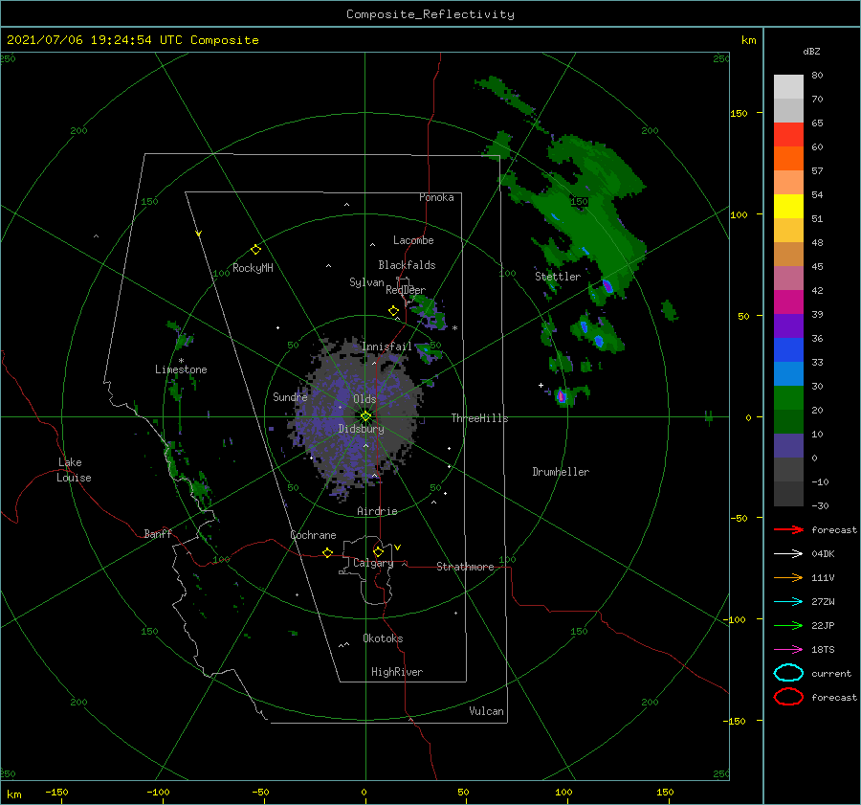Click the Calgary city label
This screenshot has height=805, width=861.
[x=373, y=563]
